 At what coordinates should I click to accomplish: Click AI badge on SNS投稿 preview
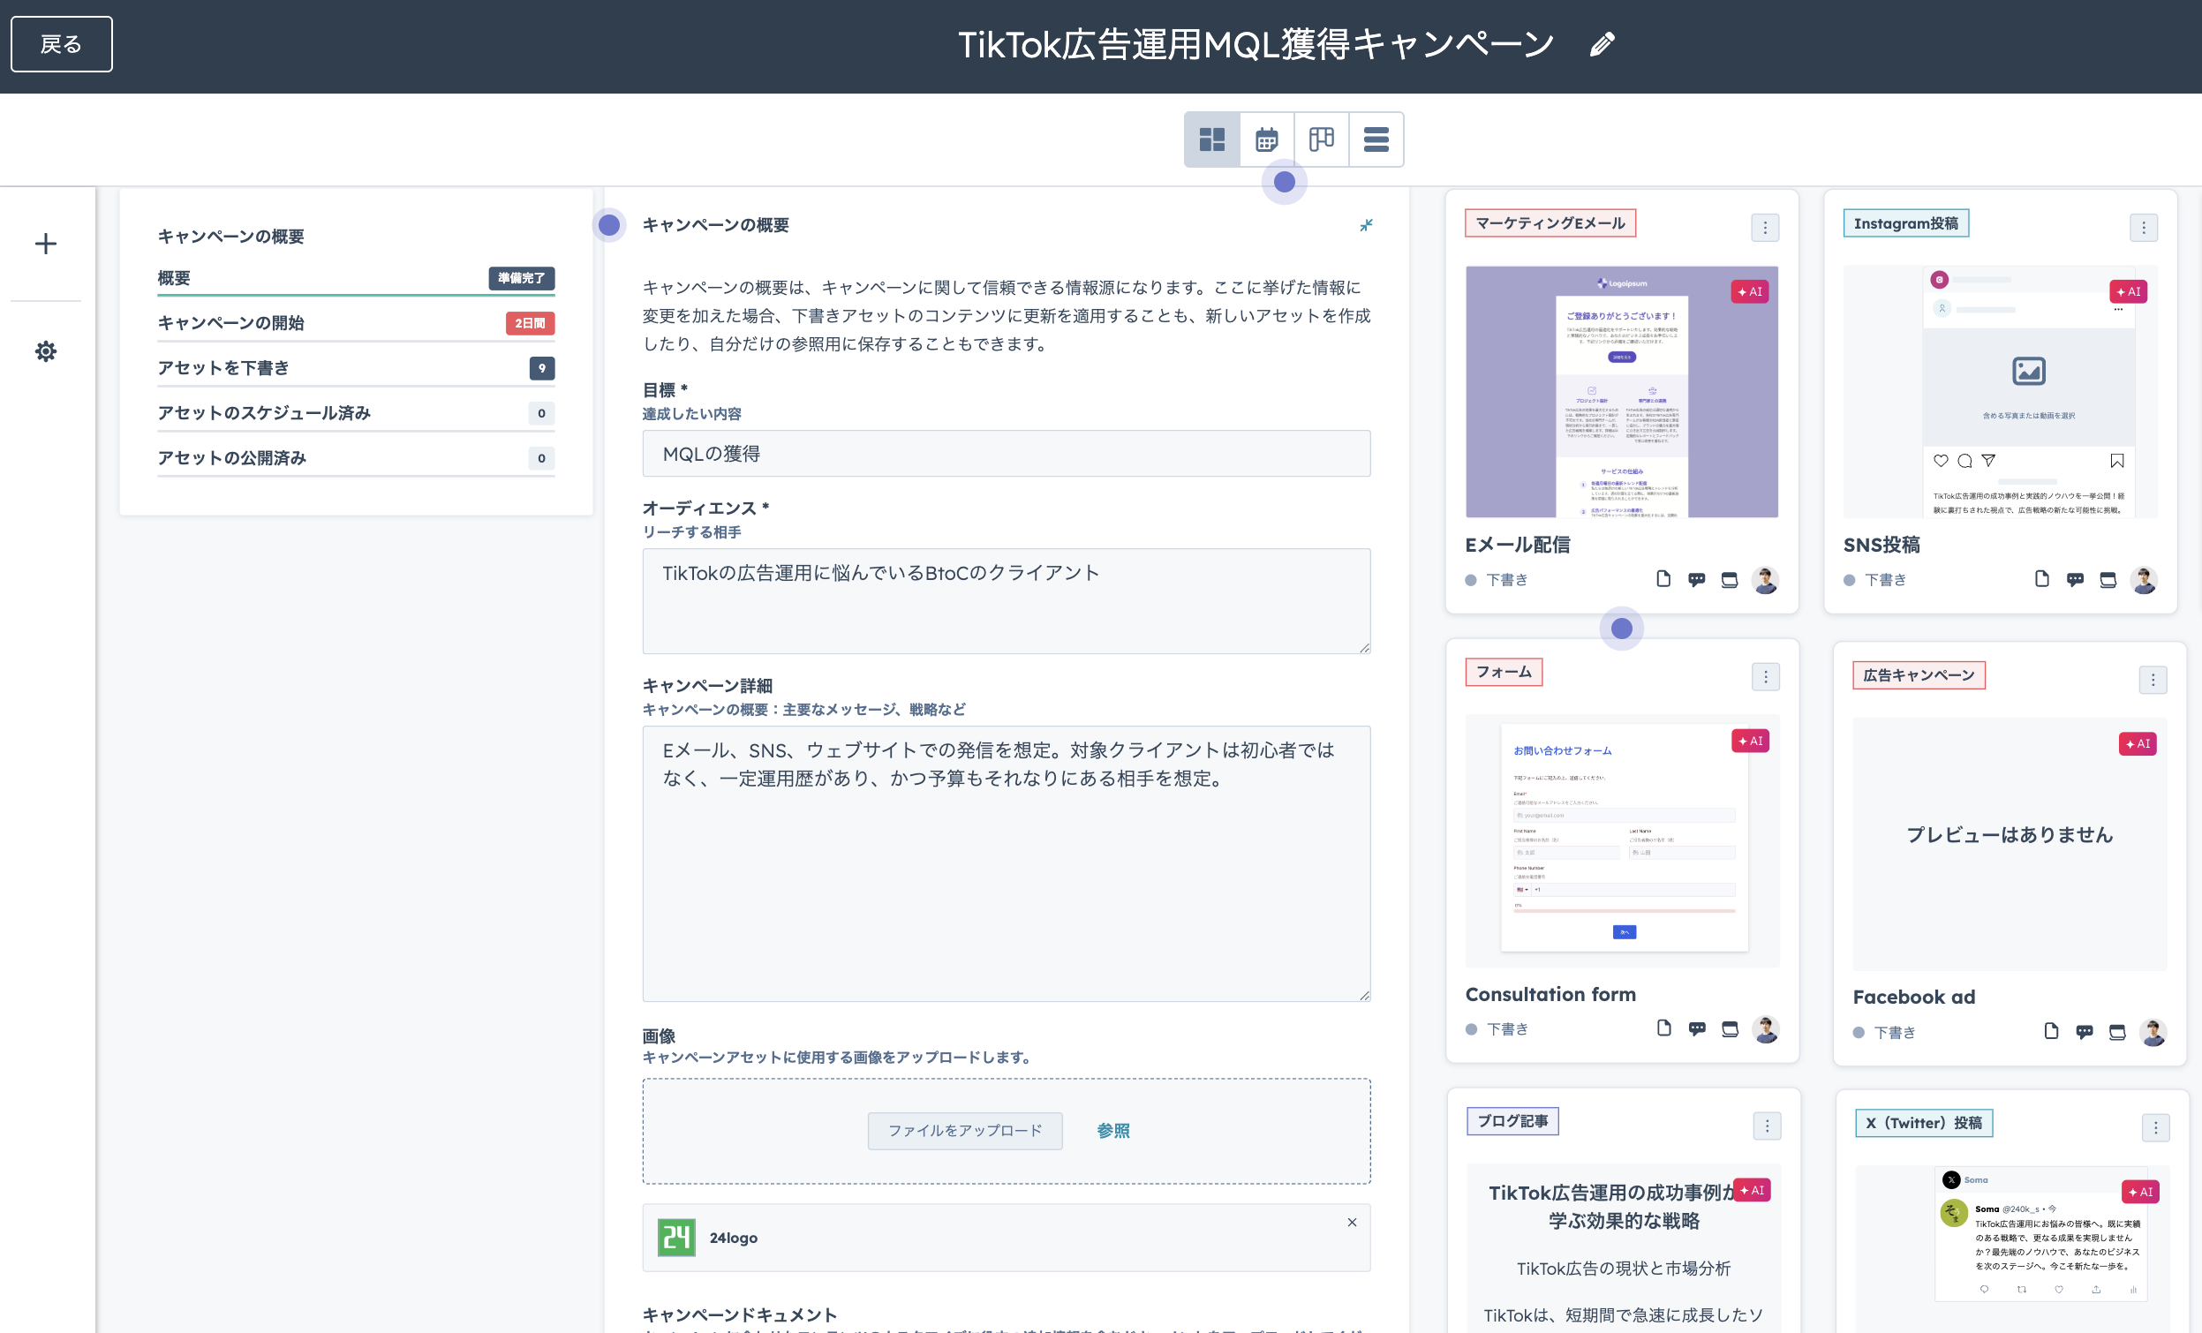click(x=2128, y=291)
